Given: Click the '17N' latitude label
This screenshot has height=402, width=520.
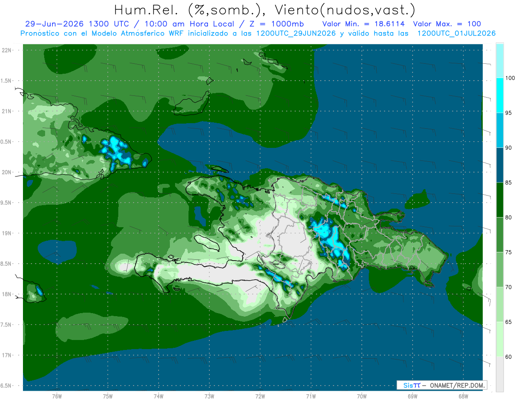Looking at the screenshot, I should 7,355.
